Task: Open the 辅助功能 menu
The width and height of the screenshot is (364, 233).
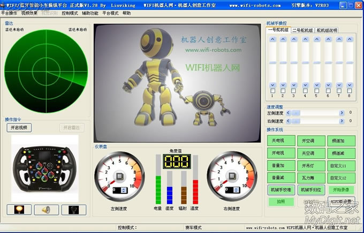Action: tap(90, 12)
